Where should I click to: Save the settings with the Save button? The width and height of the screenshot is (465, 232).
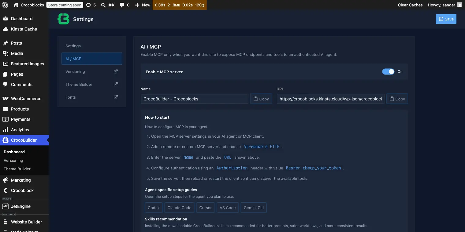[x=446, y=19]
